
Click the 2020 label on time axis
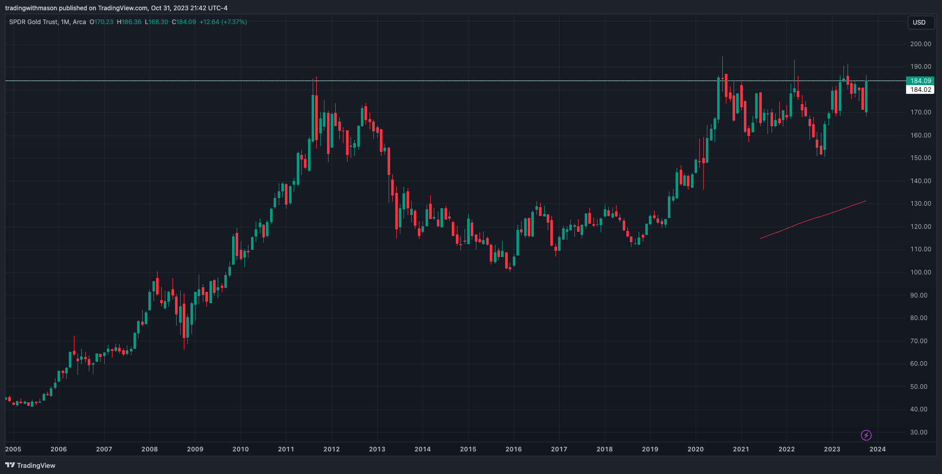click(x=696, y=449)
